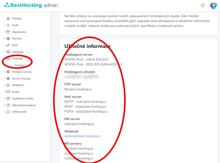The height and width of the screenshot is (163, 220).
Task: Open the Zákaznická podpora menu item
Action: click(x=24, y=105)
